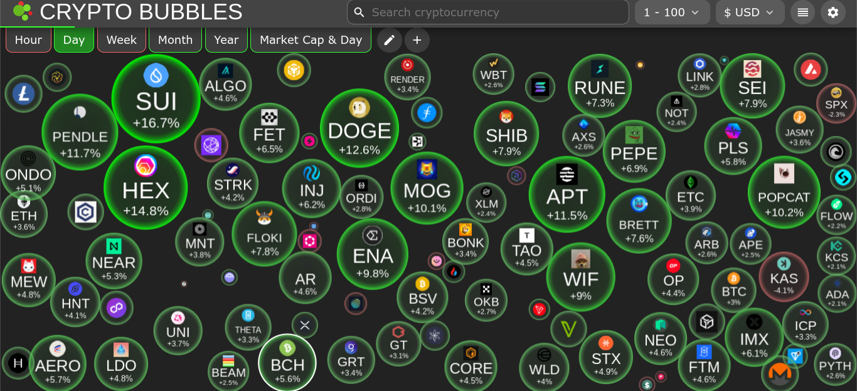Image resolution: width=857 pixels, height=391 pixels.
Task: Click the CRYPTO BUBBLES title
Action: click(141, 11)
